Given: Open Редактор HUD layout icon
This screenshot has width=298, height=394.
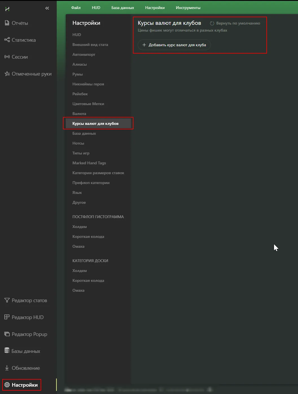Looking at the screenshot, I should pos(7,317).
